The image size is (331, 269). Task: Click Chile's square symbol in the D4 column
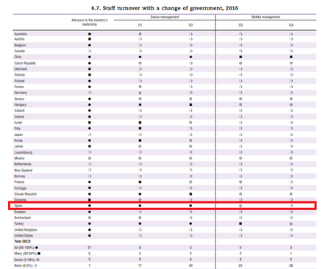pos(291,57)
